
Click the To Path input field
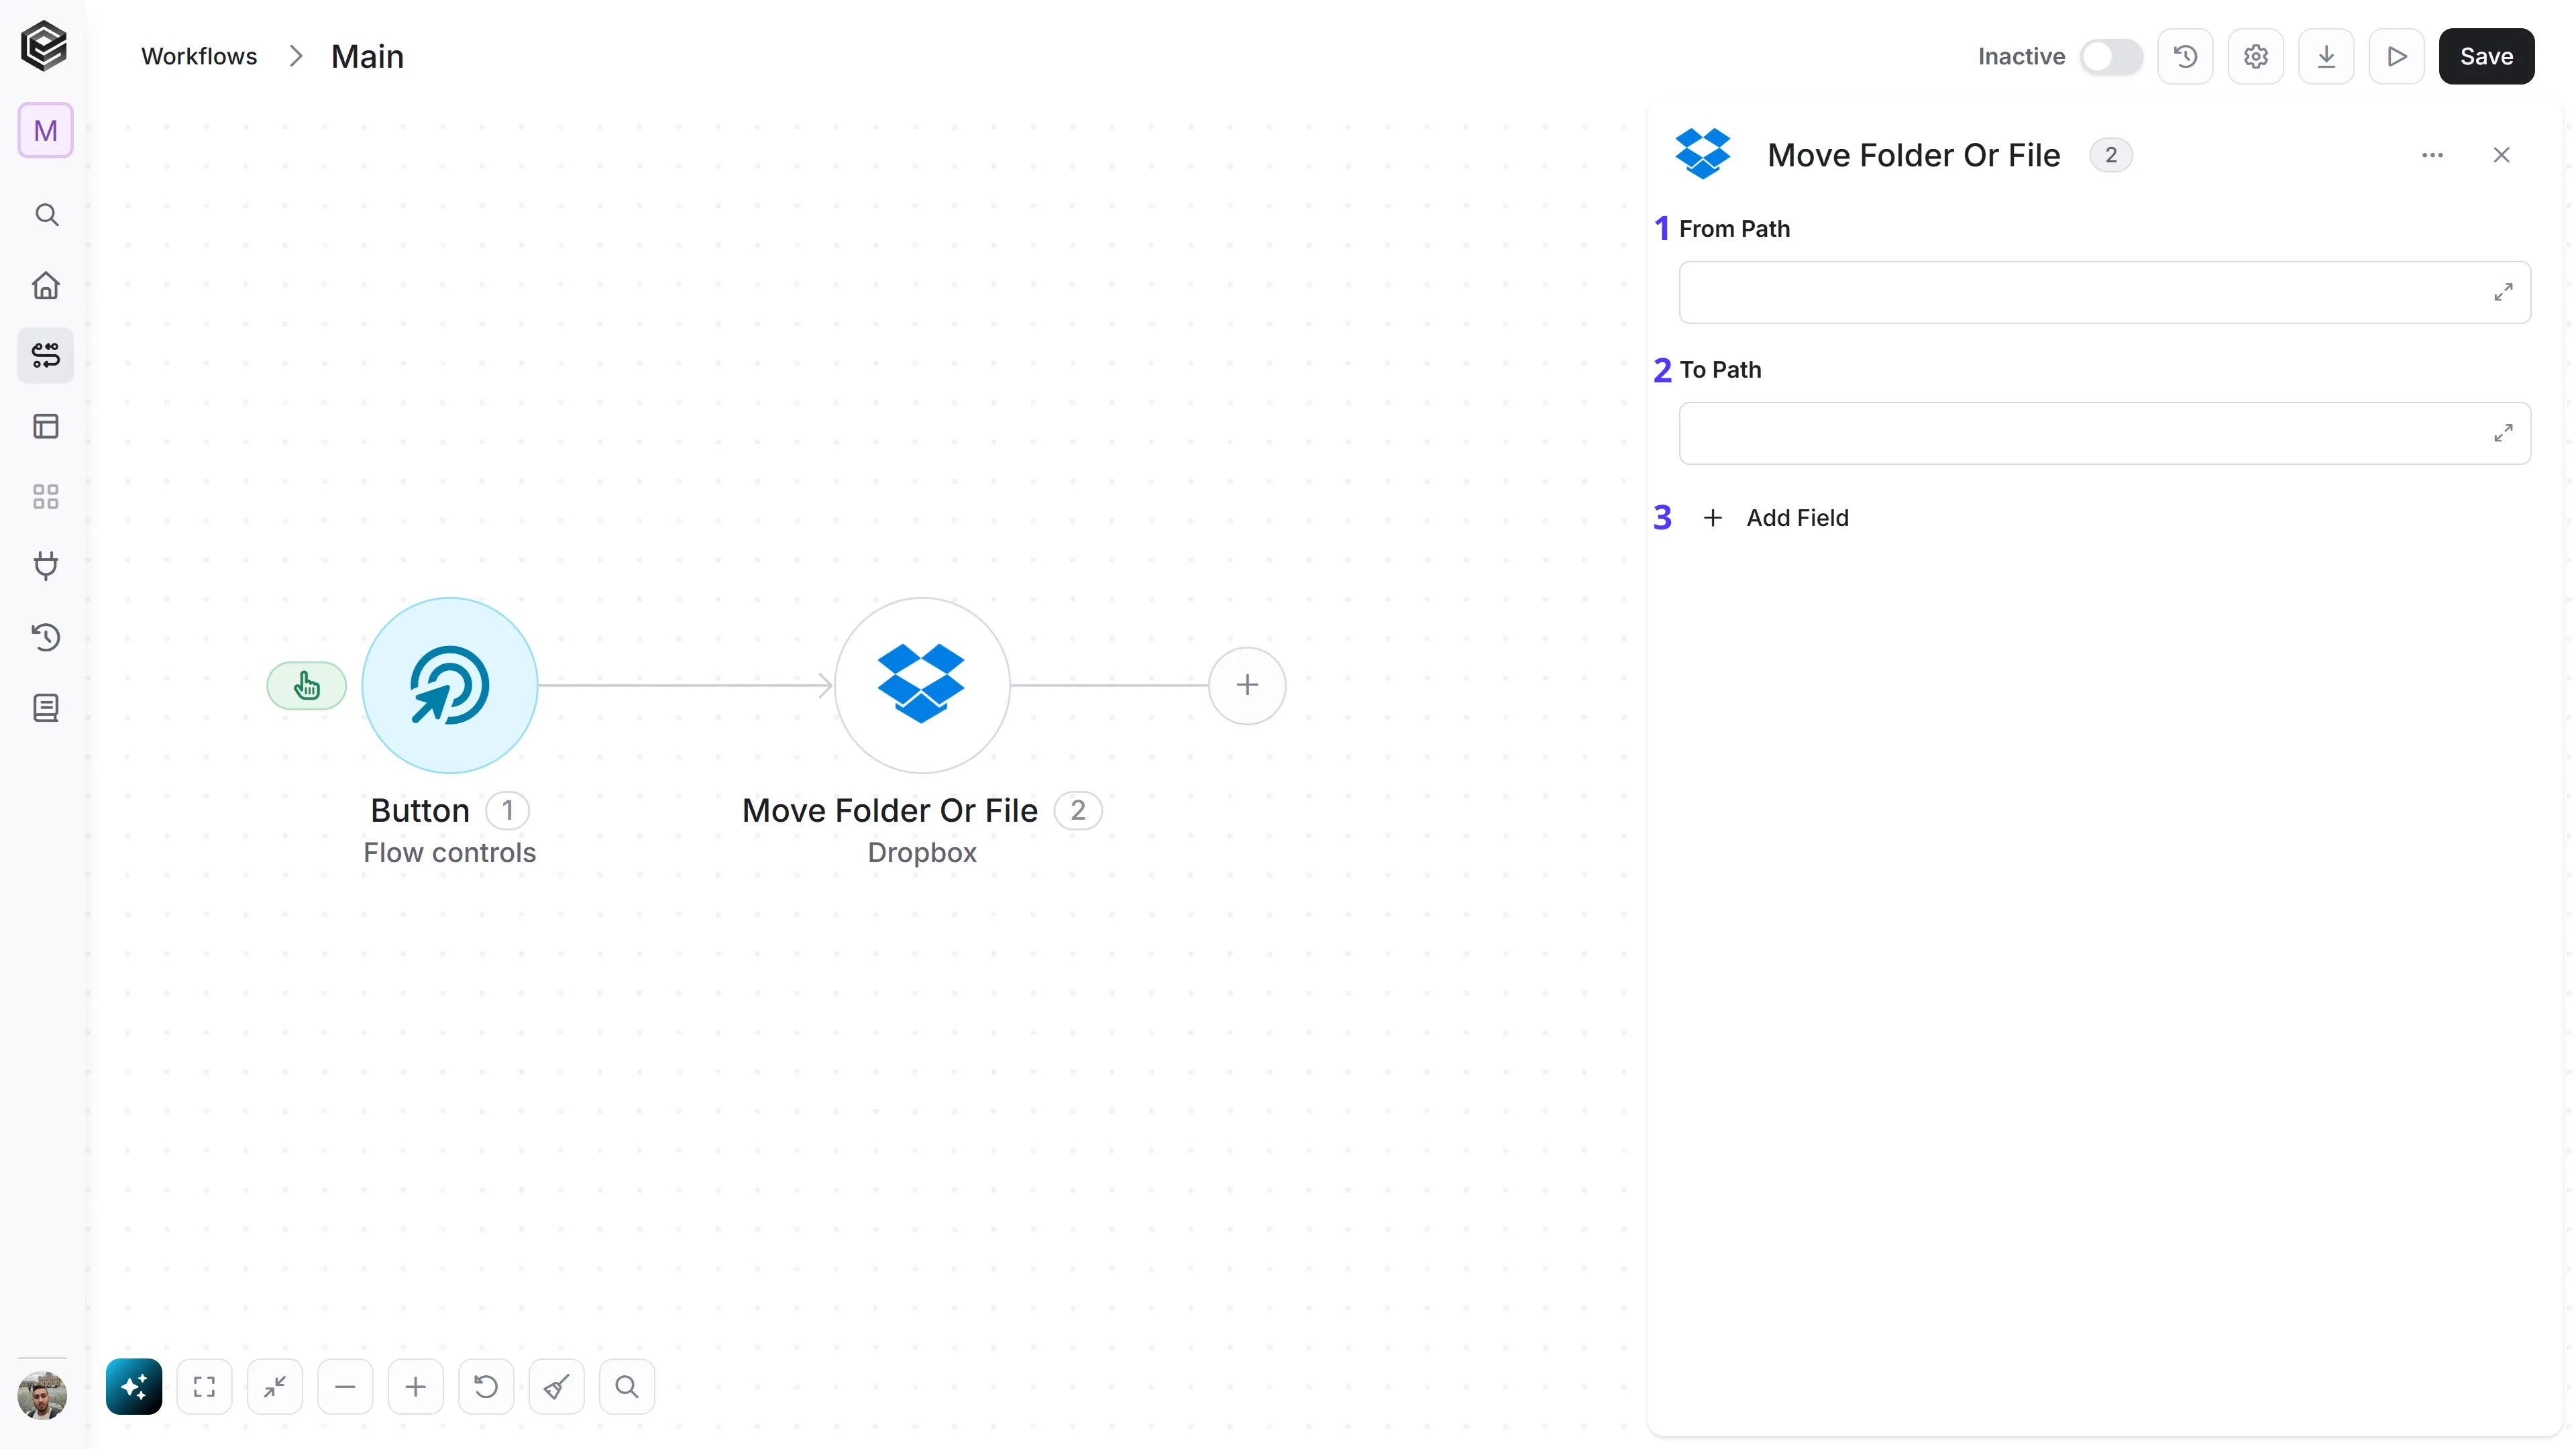[2104, 433]
